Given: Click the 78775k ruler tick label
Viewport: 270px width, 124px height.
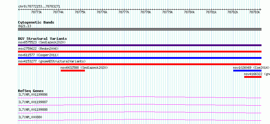Looking at the screenshot, I should click(x=80, y=12).
